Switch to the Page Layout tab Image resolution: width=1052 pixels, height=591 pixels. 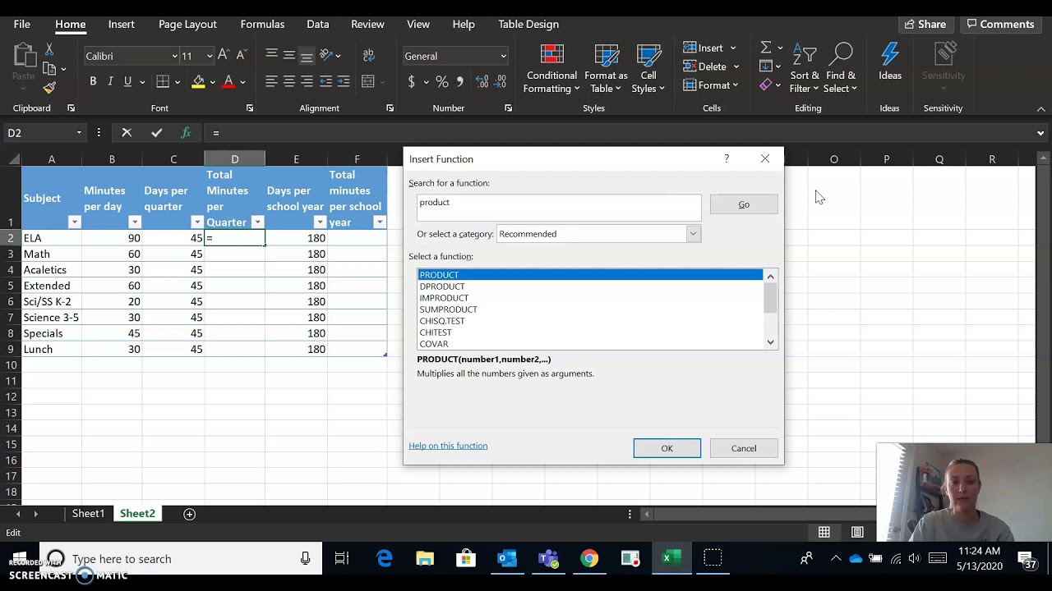point(187,24)
